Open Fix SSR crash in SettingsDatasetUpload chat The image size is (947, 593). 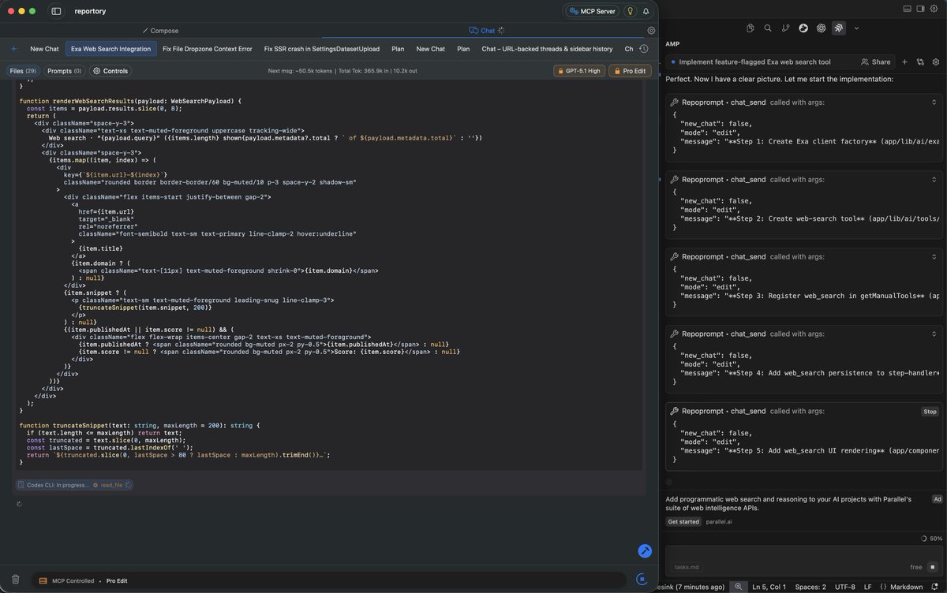pos(322,49)
